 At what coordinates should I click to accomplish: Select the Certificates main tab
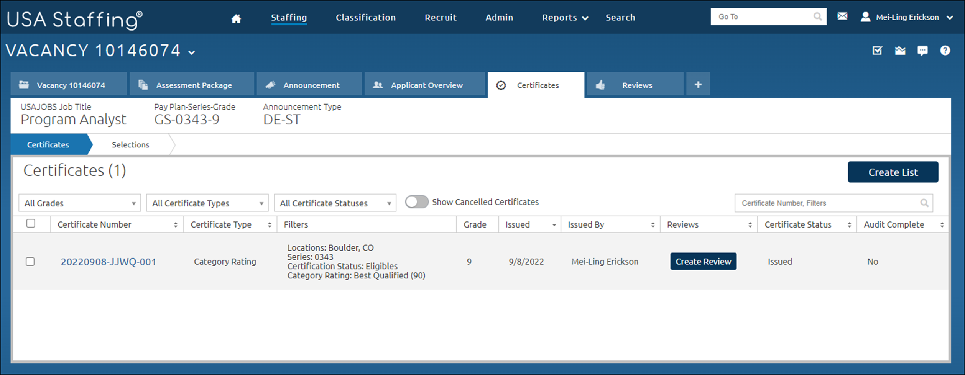point(536,85)
